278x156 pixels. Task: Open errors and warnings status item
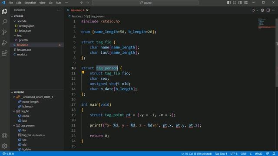tap(8, 154)
